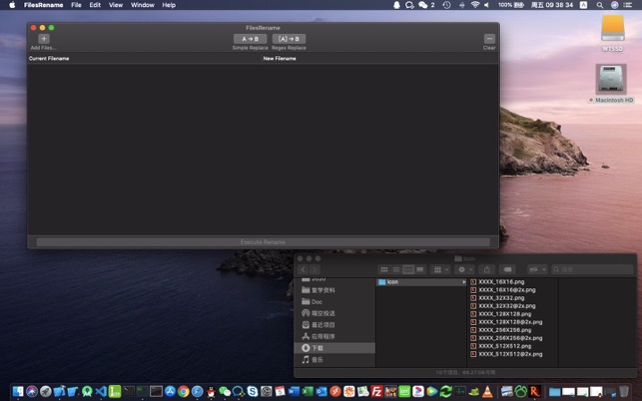Switch Finder to list view

(396, 269)
